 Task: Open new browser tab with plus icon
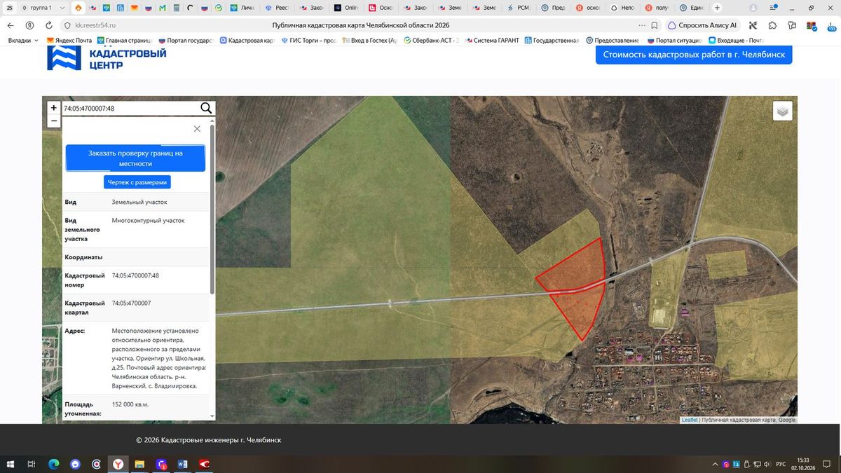click(717, 8)
